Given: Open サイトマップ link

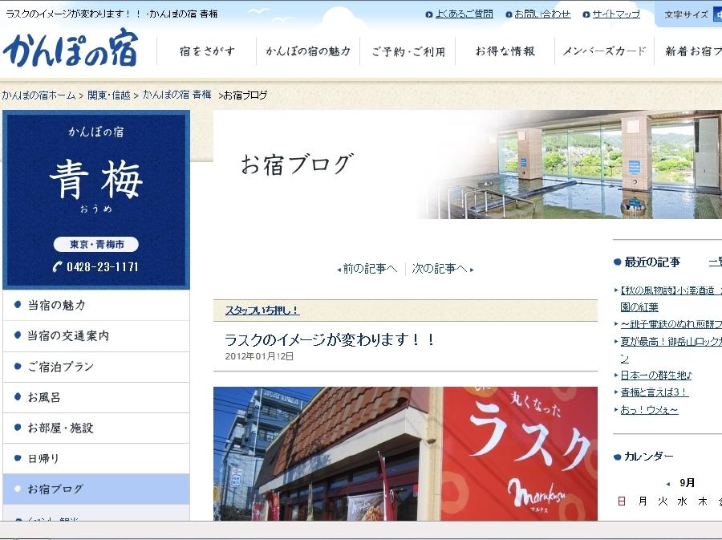Looking at the screenshot, I should pyautogui.click(x=616, y=14).
